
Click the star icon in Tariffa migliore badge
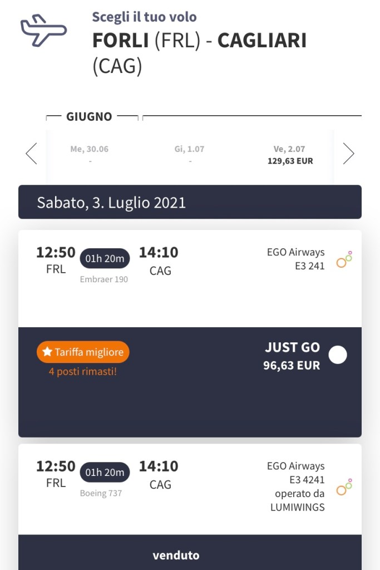(47, 352)
